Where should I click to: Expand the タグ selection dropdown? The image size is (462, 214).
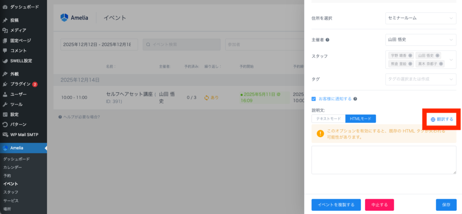[420, 79]
